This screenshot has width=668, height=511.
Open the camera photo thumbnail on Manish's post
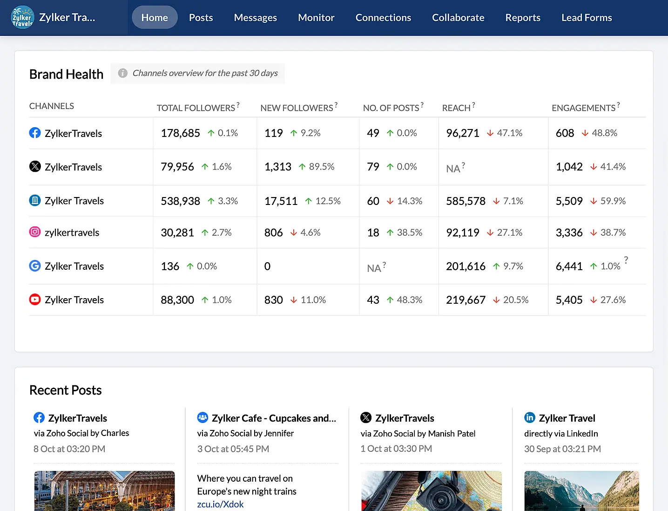click(431, 491)
